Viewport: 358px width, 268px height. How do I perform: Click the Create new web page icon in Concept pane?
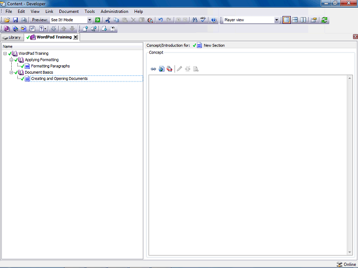click(162, 69)
